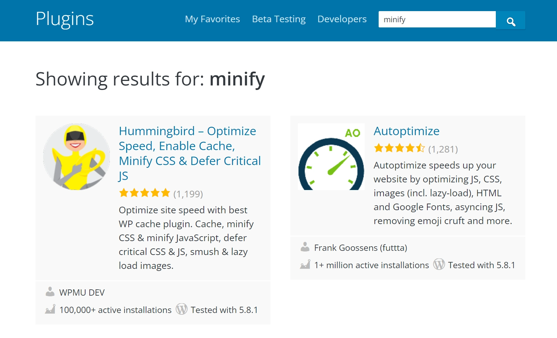Click the Hummingbird superhero thumbnail
Image resolution: width=557 pixels, height=338 pixels.
76,157
